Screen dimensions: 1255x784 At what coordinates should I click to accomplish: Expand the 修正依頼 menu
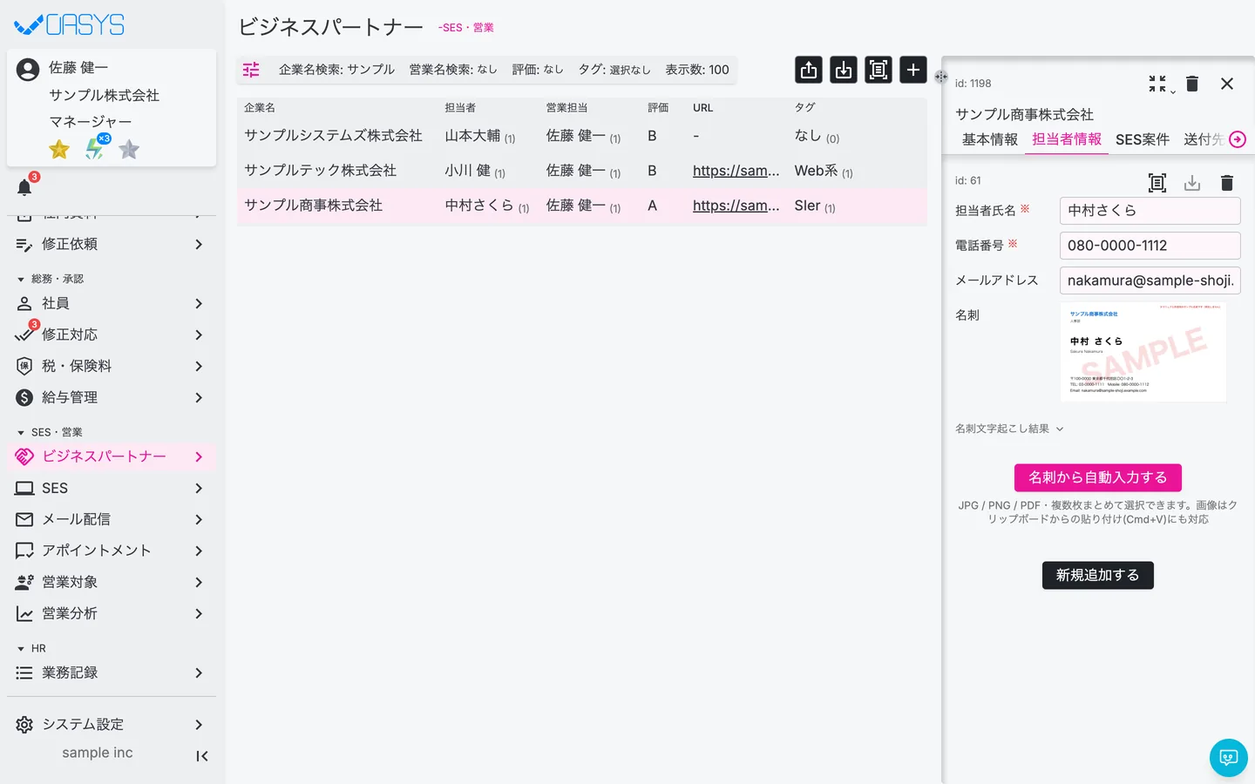pyautogui.click(x=112, y=244)
